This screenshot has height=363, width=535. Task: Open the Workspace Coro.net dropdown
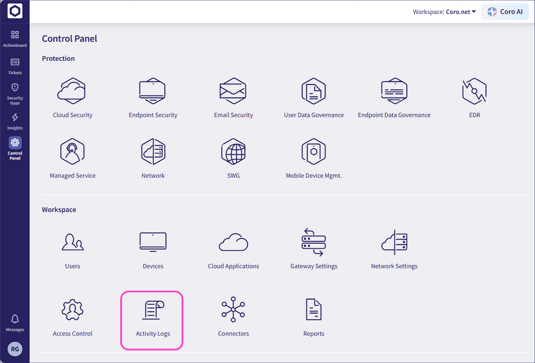click(x=444, y=11)
